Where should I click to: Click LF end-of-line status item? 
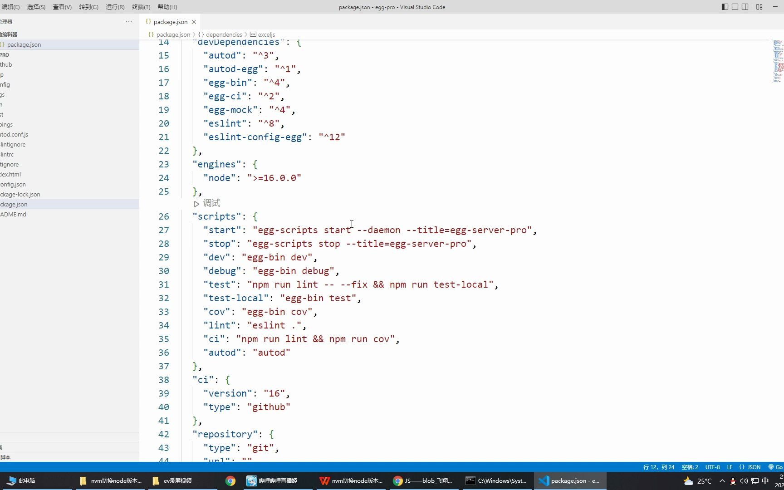tap(730, 467)
